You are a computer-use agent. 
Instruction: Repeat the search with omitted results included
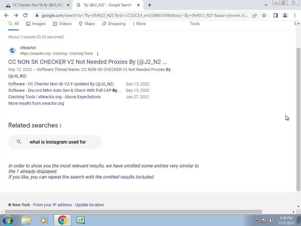101,177
